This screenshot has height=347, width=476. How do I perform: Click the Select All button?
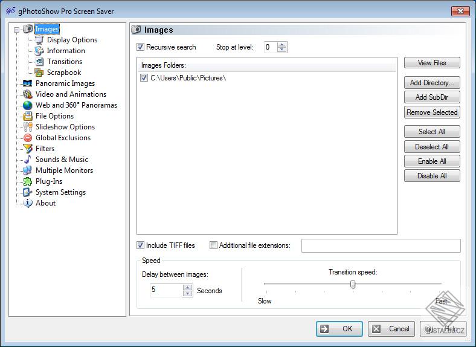click(x=432, y=132)
